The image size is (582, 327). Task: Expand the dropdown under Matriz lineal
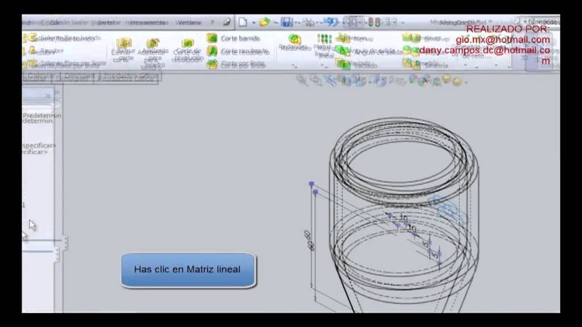324,66
